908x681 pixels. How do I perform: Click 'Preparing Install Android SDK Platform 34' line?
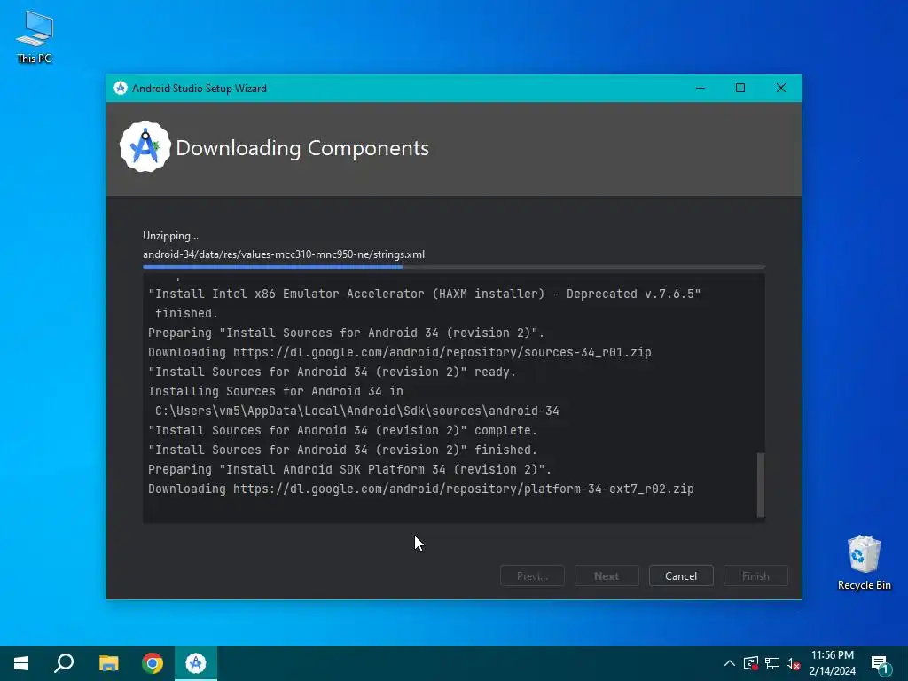(349, 469)
